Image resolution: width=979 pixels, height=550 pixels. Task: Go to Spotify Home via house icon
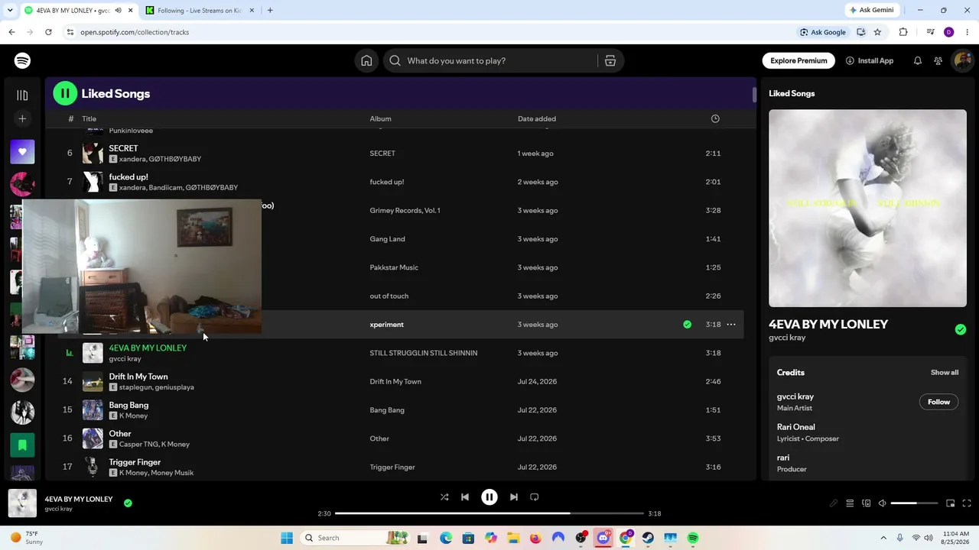366,61
